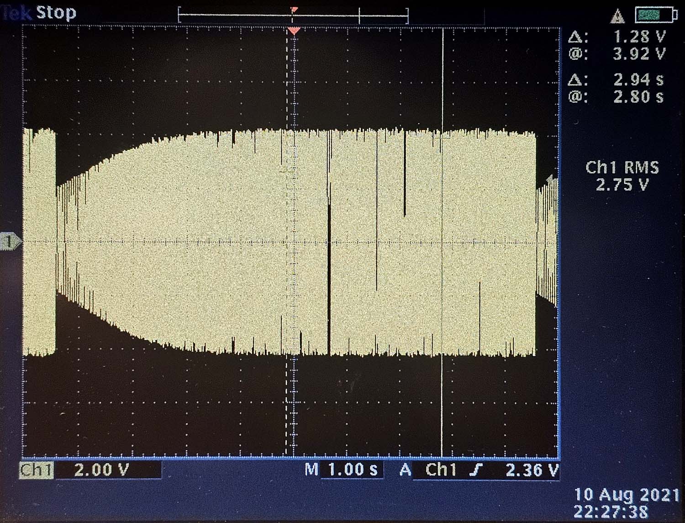Select the Ch1 RMS measurement readout
This screenshot has width=685, height=523.
point(622,176)
